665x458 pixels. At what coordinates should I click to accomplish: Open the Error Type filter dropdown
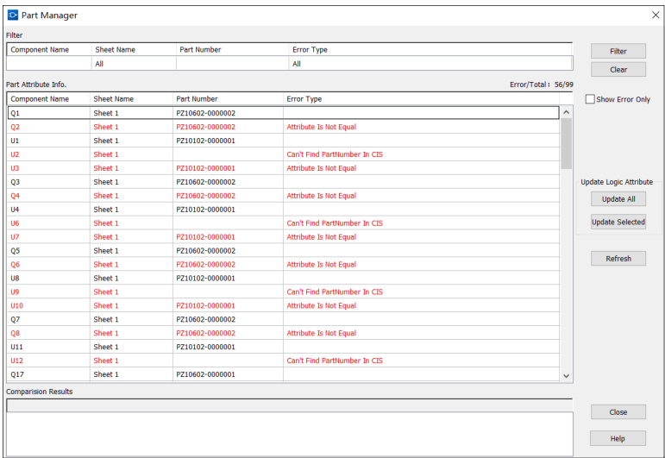pos(430,64)
